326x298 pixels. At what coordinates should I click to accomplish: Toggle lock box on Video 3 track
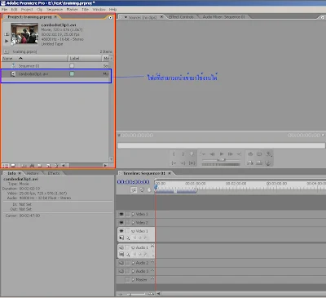pos(127,214)
